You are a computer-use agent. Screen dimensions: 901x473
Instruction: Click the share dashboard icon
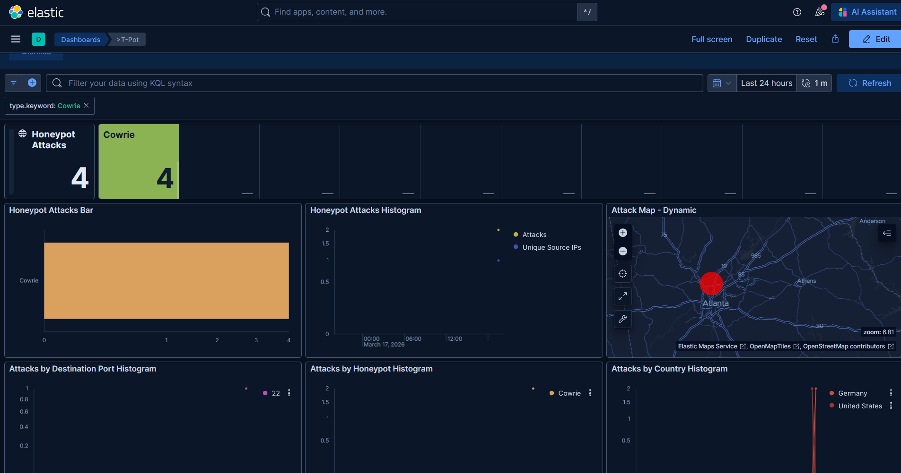click(835, 39)
